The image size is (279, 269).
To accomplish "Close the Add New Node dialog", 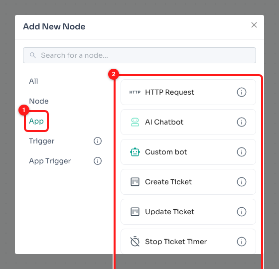I will pyautogui.click(x=254, y=25).
